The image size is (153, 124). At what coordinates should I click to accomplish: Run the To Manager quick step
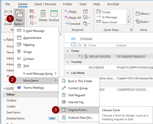(x=110, y=17)
